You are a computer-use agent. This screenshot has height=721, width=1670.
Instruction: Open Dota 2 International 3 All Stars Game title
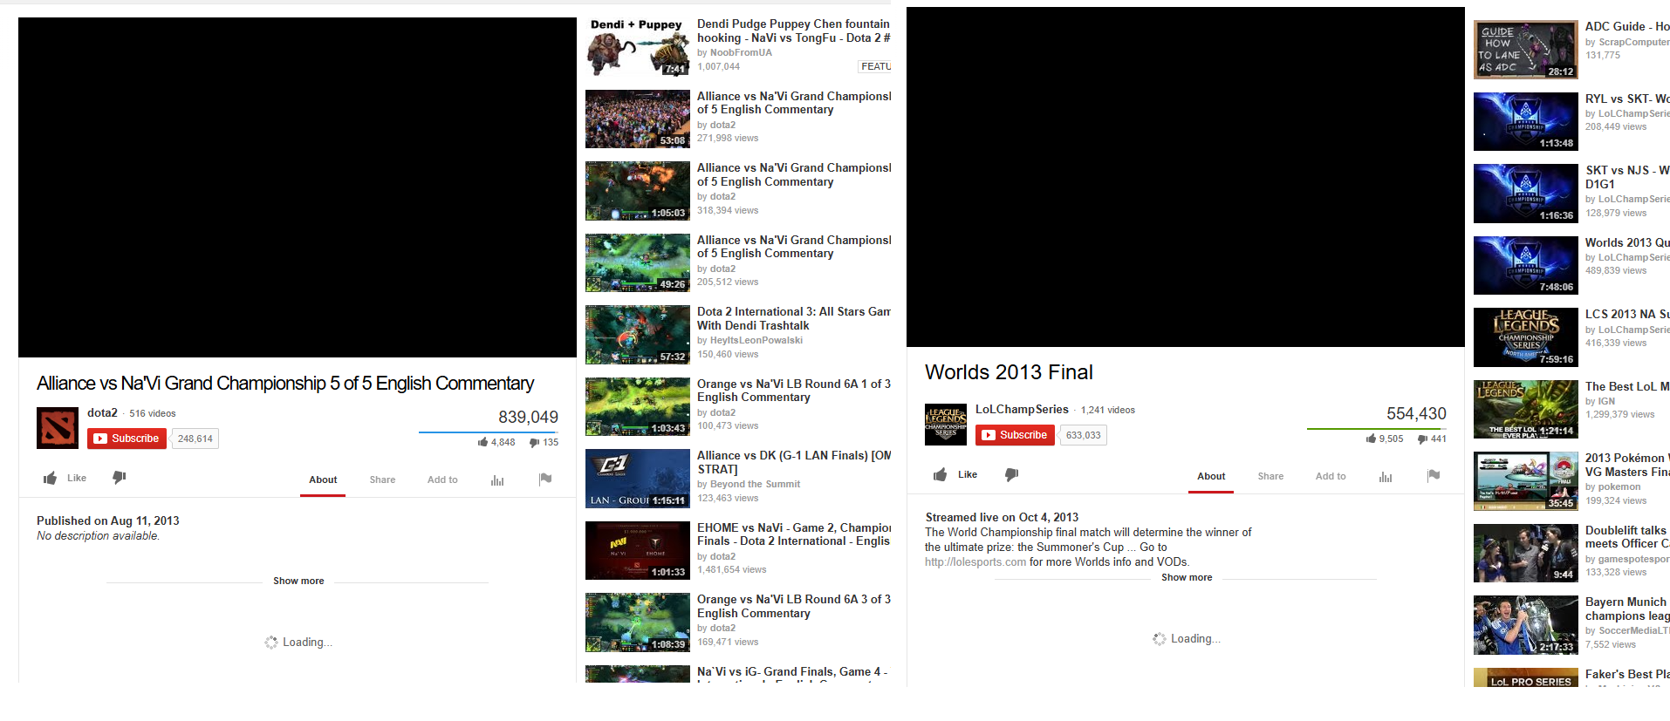pos(794,318)
